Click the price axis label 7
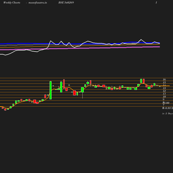This screenshot has height=173, width=173. [x=164, y=105]
